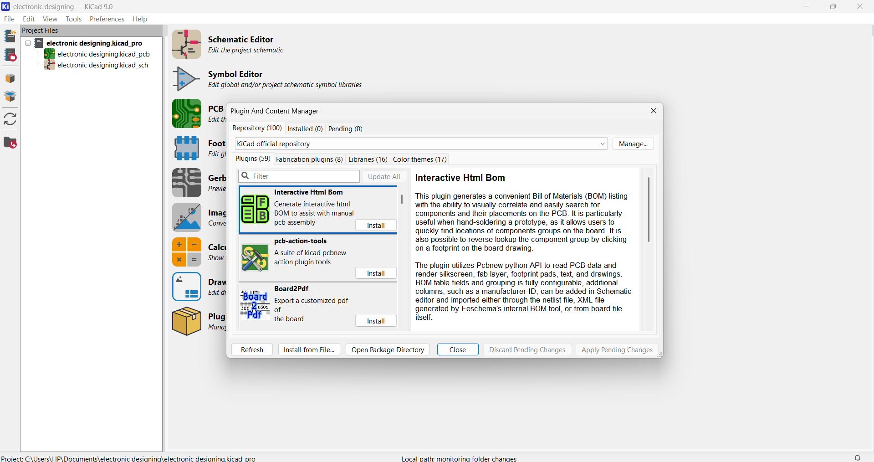Viewport: 874px width, 462px height.
Task: Close the Plugin And Content Manager dialog
Action: pos(654,111)
